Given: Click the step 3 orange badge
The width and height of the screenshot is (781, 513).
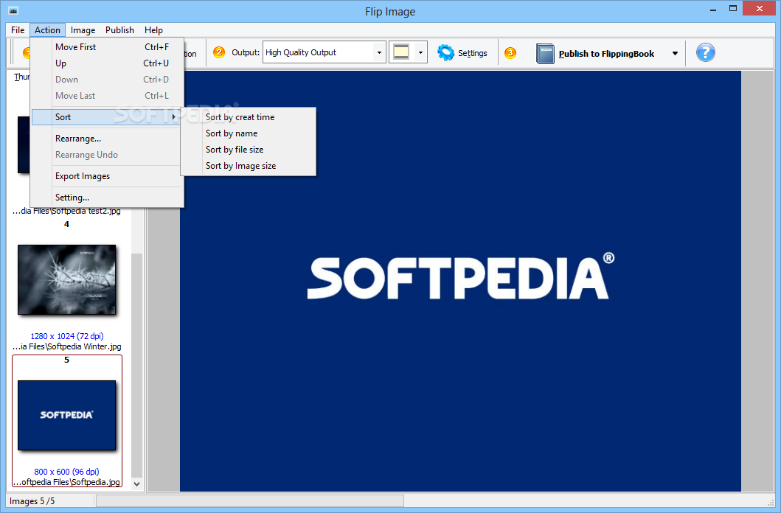Looking at the screenshot, I should point(510,53).
